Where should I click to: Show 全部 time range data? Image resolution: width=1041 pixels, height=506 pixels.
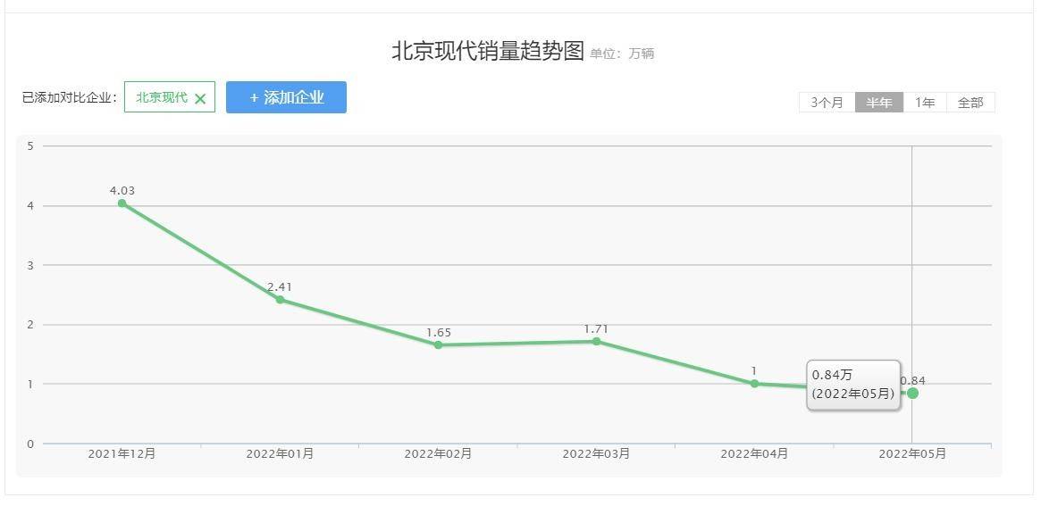pos(970,103)
